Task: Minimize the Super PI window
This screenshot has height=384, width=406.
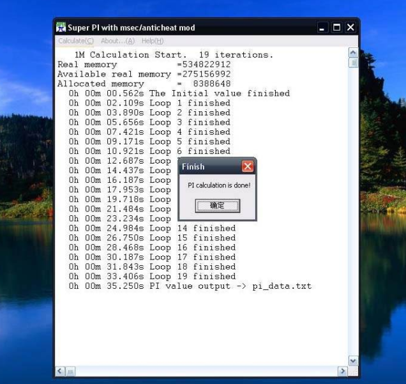Action: coord(322,27)
